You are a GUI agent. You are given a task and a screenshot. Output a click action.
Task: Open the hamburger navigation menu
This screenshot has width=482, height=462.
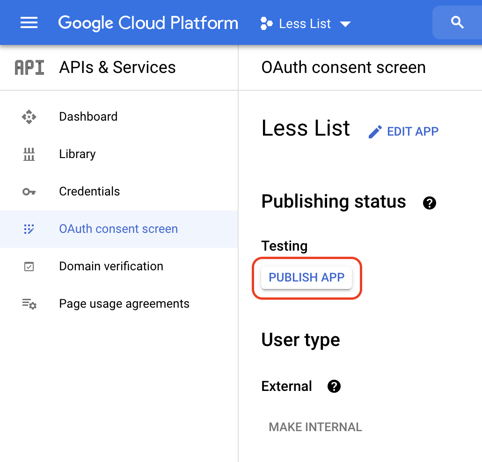(29, 23)
